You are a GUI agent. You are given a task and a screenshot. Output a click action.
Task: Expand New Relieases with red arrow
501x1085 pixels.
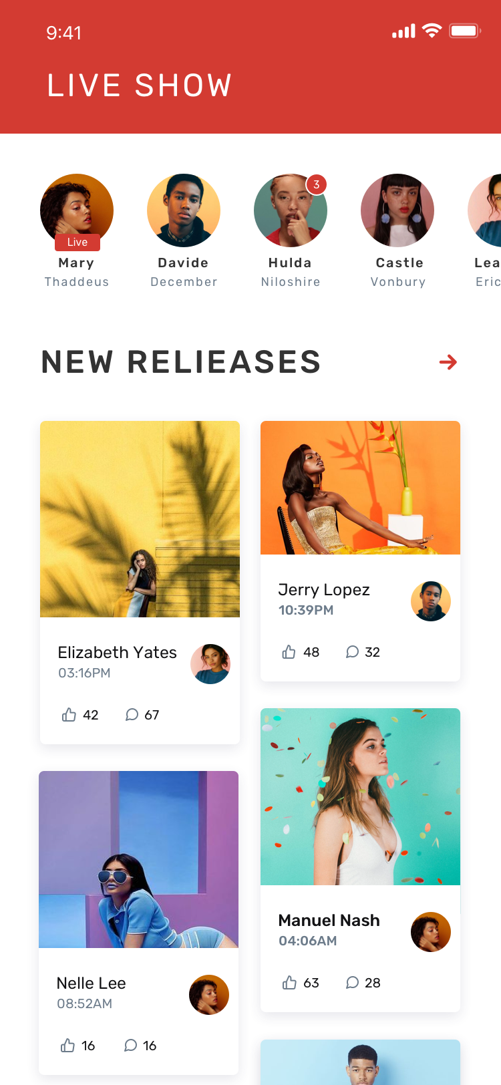click(448, 362)
